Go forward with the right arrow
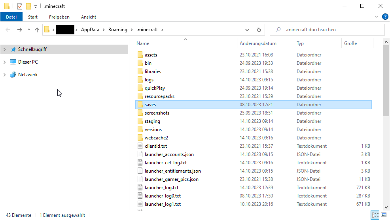 pyautogui.click(x=20, y=30)
